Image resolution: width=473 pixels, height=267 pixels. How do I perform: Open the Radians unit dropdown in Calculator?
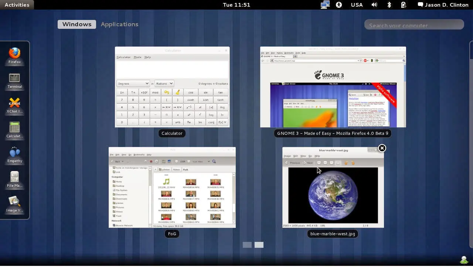(x=164, y=83)
